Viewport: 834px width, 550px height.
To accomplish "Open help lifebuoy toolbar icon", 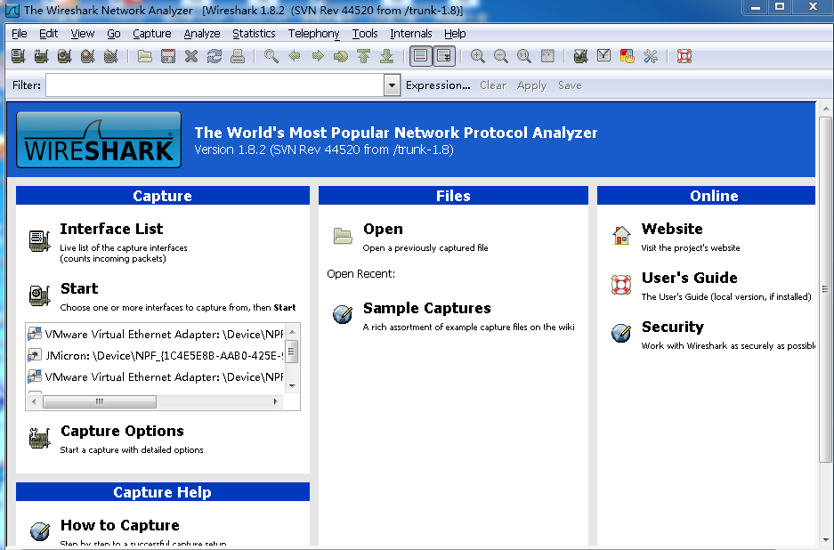I will (684, 56).
